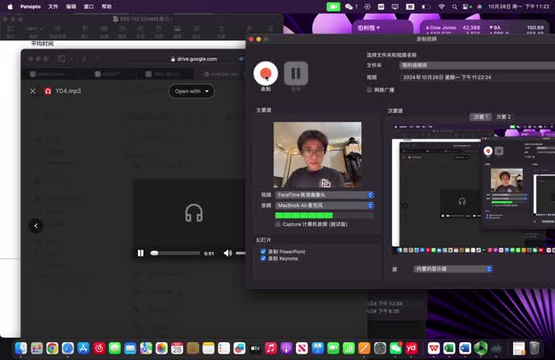Viewport: 555px width, 360px height.
Task: Close the Y04.mp3 preview with X
Action: click(33, 91)
